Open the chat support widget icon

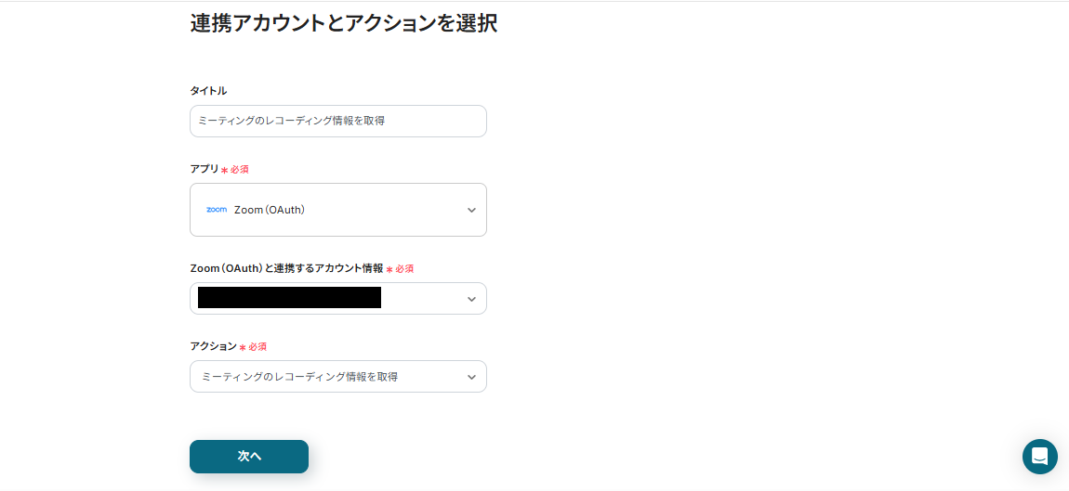pos(1039,457)
